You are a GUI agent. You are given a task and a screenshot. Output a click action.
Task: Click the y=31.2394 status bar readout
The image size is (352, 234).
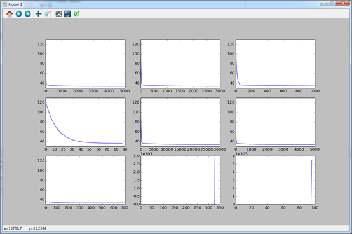click(37, 228)
